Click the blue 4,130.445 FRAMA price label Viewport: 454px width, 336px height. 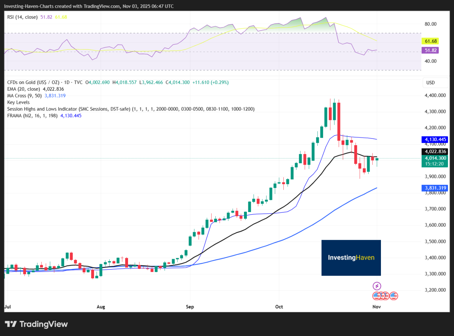coord(434,139)
